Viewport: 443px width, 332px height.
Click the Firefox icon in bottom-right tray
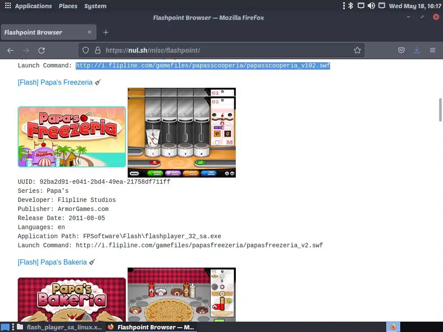point(393,327)
